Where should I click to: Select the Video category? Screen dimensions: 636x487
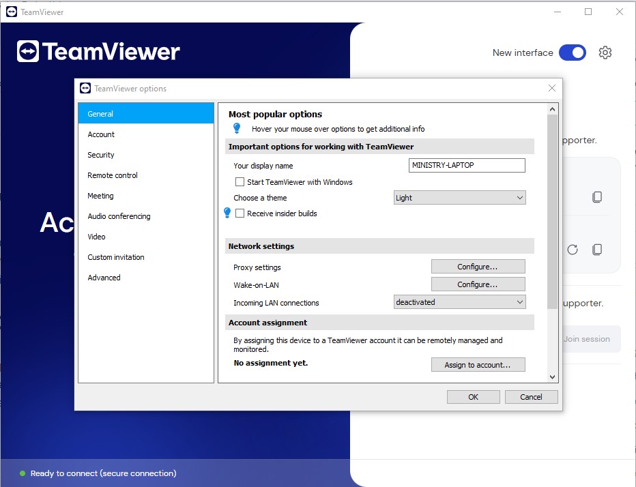coord(146,237)
